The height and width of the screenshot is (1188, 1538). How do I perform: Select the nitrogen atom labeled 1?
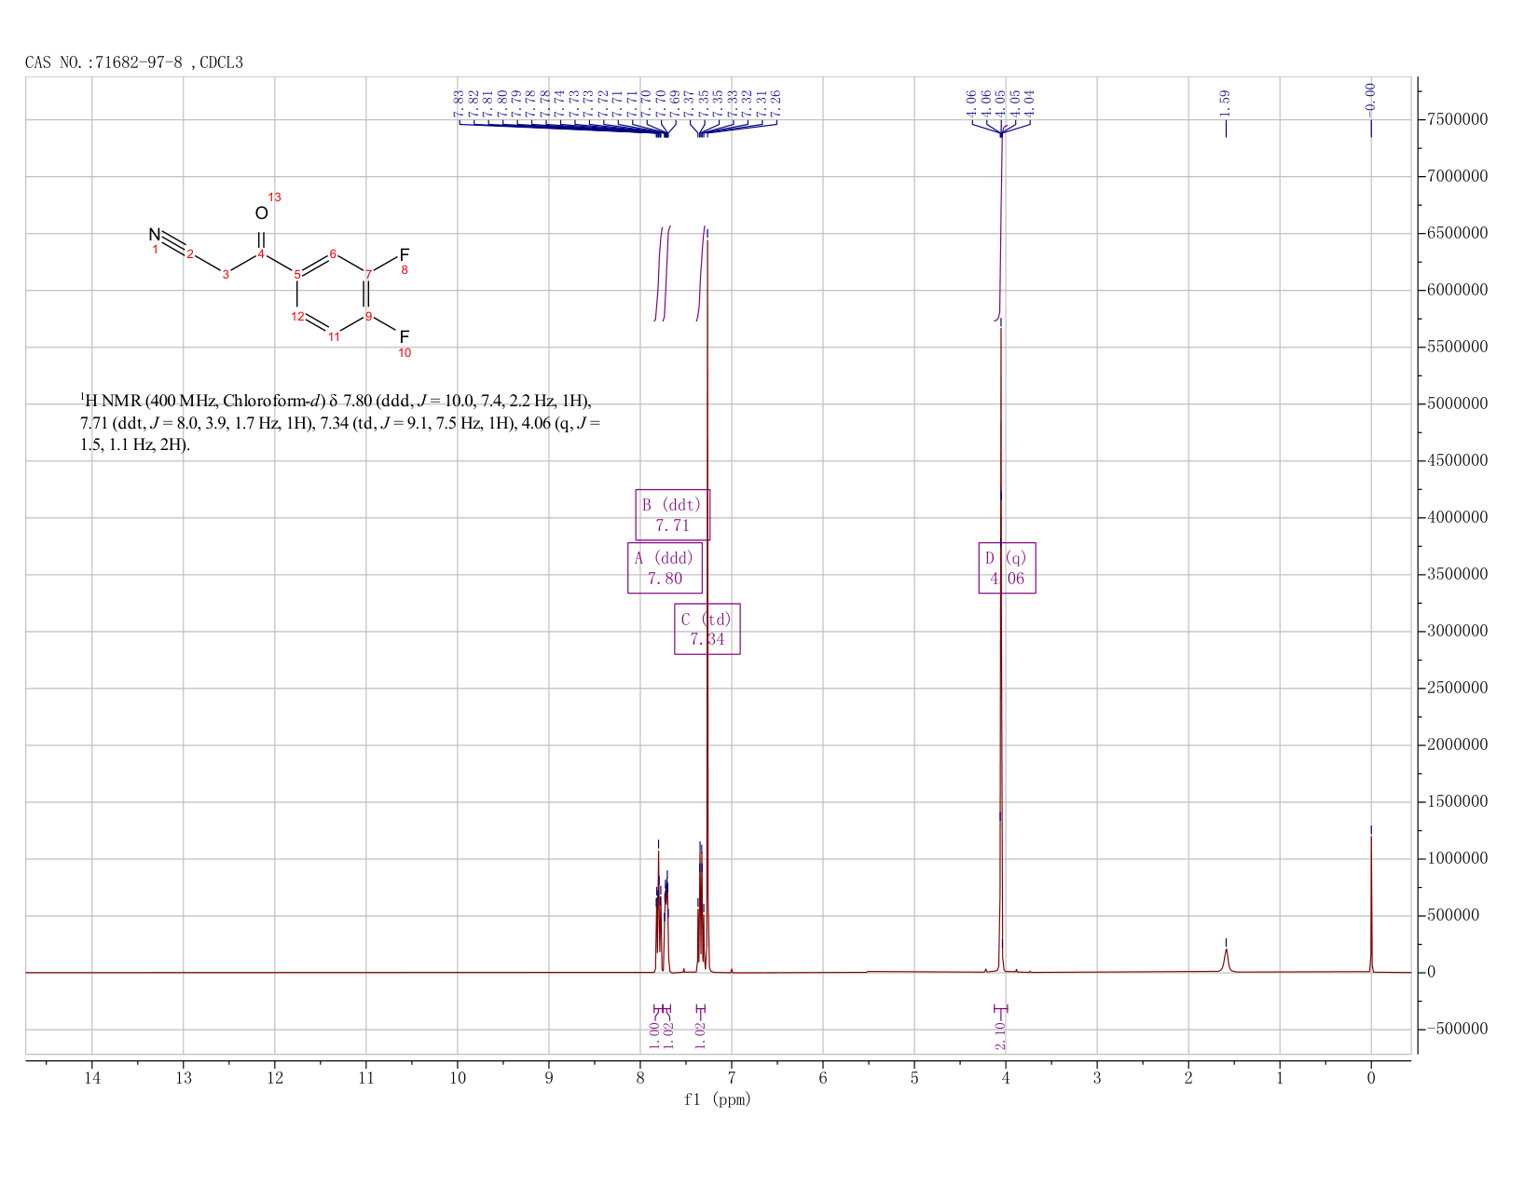[x=155, y=235]
